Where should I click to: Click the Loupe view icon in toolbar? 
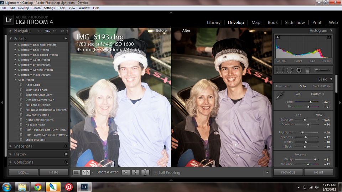[76, 172]
